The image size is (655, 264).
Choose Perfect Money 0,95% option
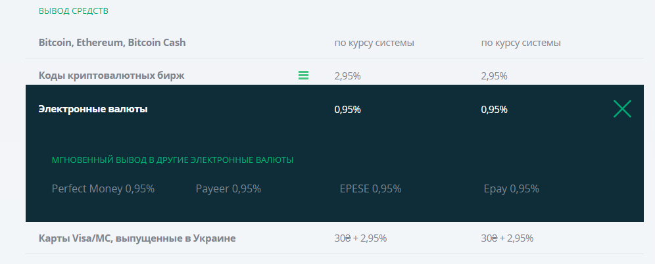103,189
